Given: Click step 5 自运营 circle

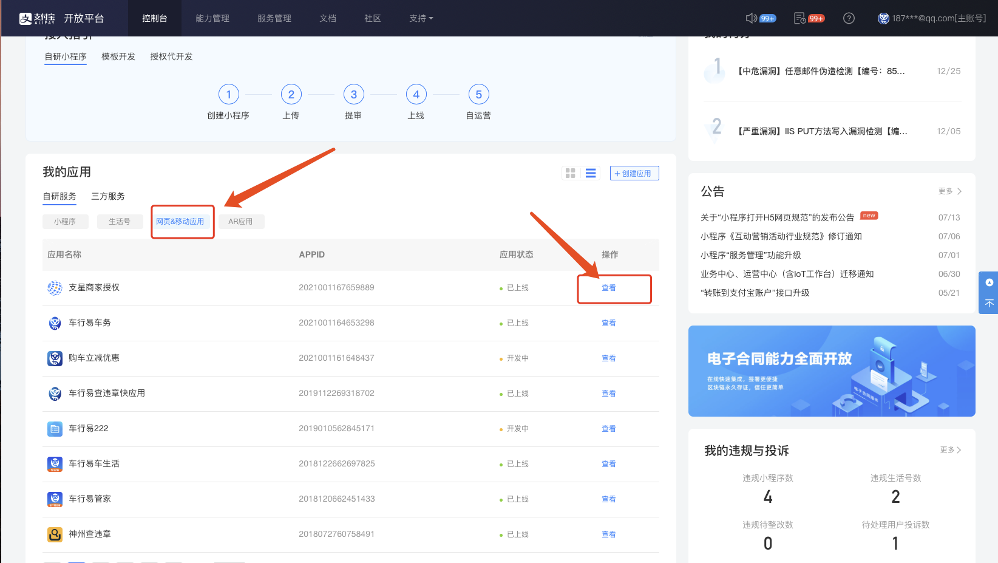Looking at the screenshot, I should (x=479, y=94).
